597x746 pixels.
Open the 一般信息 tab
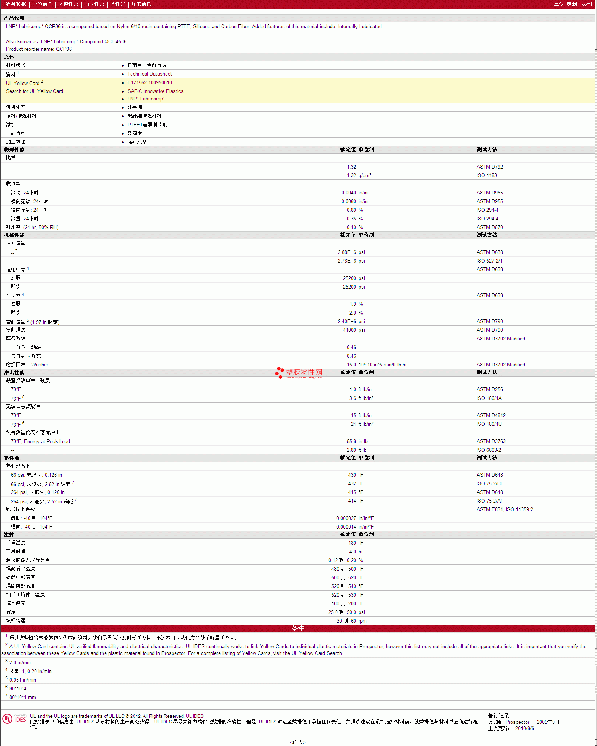click(x=42, y=4)
